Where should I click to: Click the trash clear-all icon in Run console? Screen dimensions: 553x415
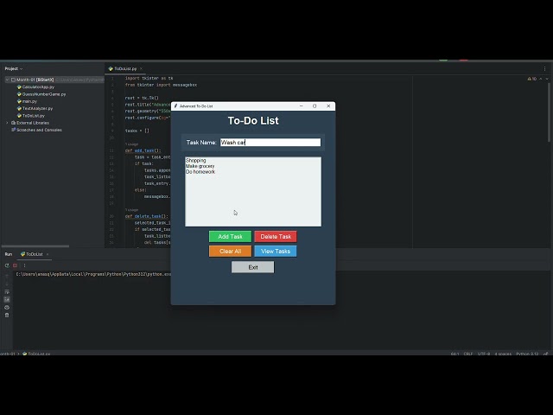click(7, 315)
